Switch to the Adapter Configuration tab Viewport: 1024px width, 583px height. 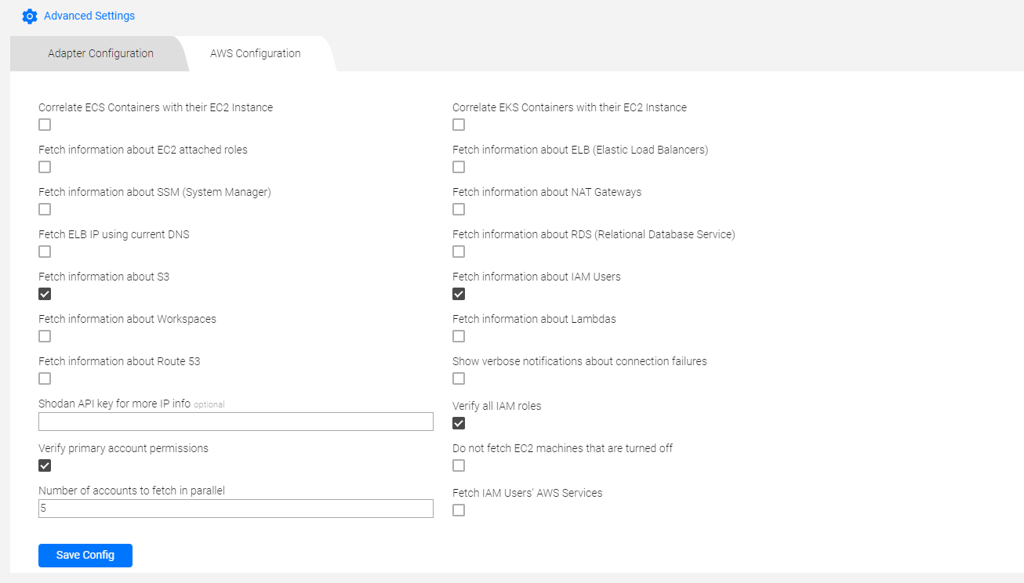click(100, 53)
